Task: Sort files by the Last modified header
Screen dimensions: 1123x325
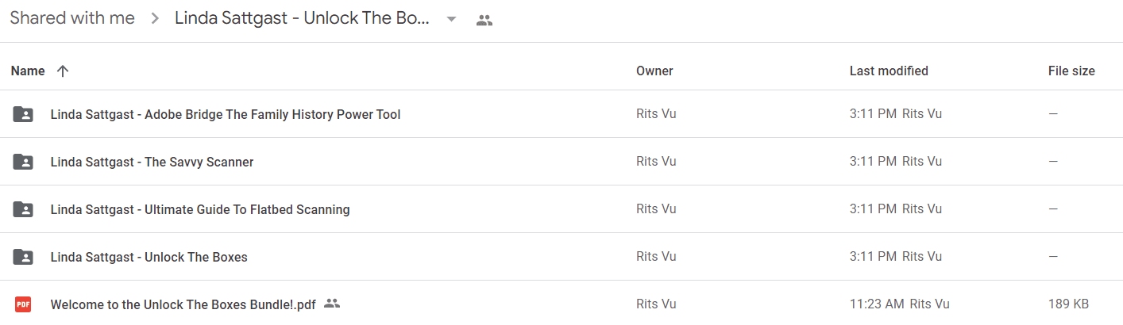Action: 889,71
